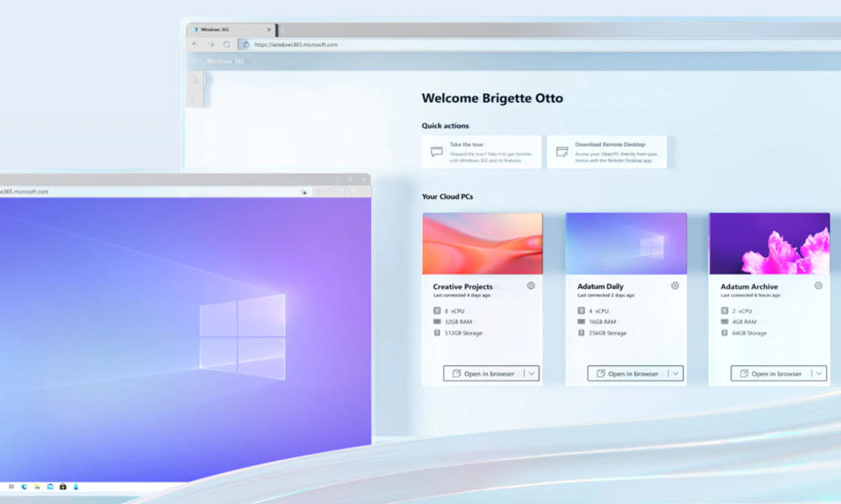
Task: Click the 'Your Cloud PCs' heading
Action: pyautogui.click(x=447, y=197)
